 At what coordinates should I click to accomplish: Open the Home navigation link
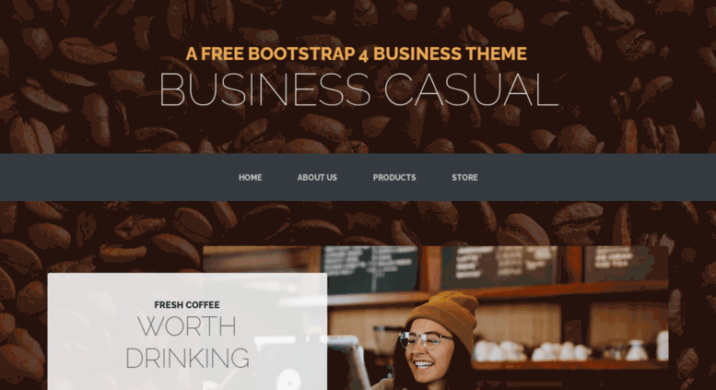pyautogui.click(x=250, y=177)
